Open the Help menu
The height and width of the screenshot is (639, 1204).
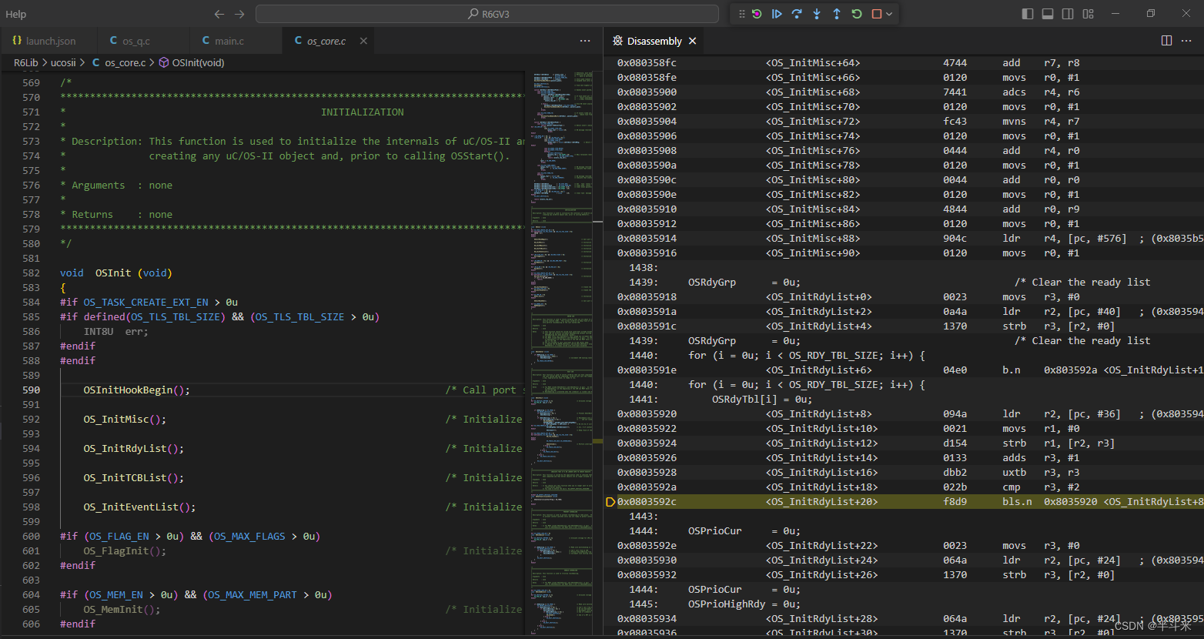click(x=15, y=14)
